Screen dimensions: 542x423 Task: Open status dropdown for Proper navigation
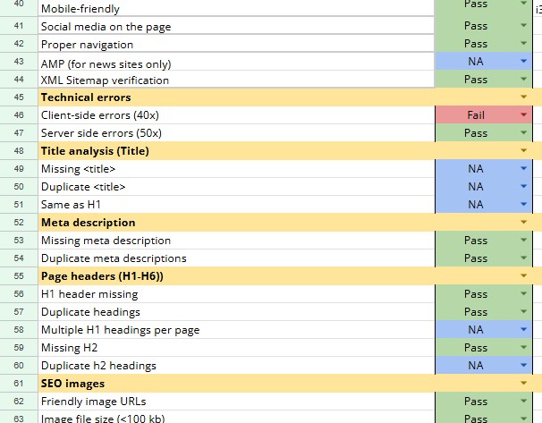point(523,44)
